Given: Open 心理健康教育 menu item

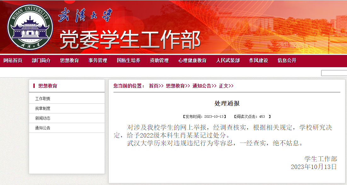Looking at the screenshot, I should tap(192, 60).
